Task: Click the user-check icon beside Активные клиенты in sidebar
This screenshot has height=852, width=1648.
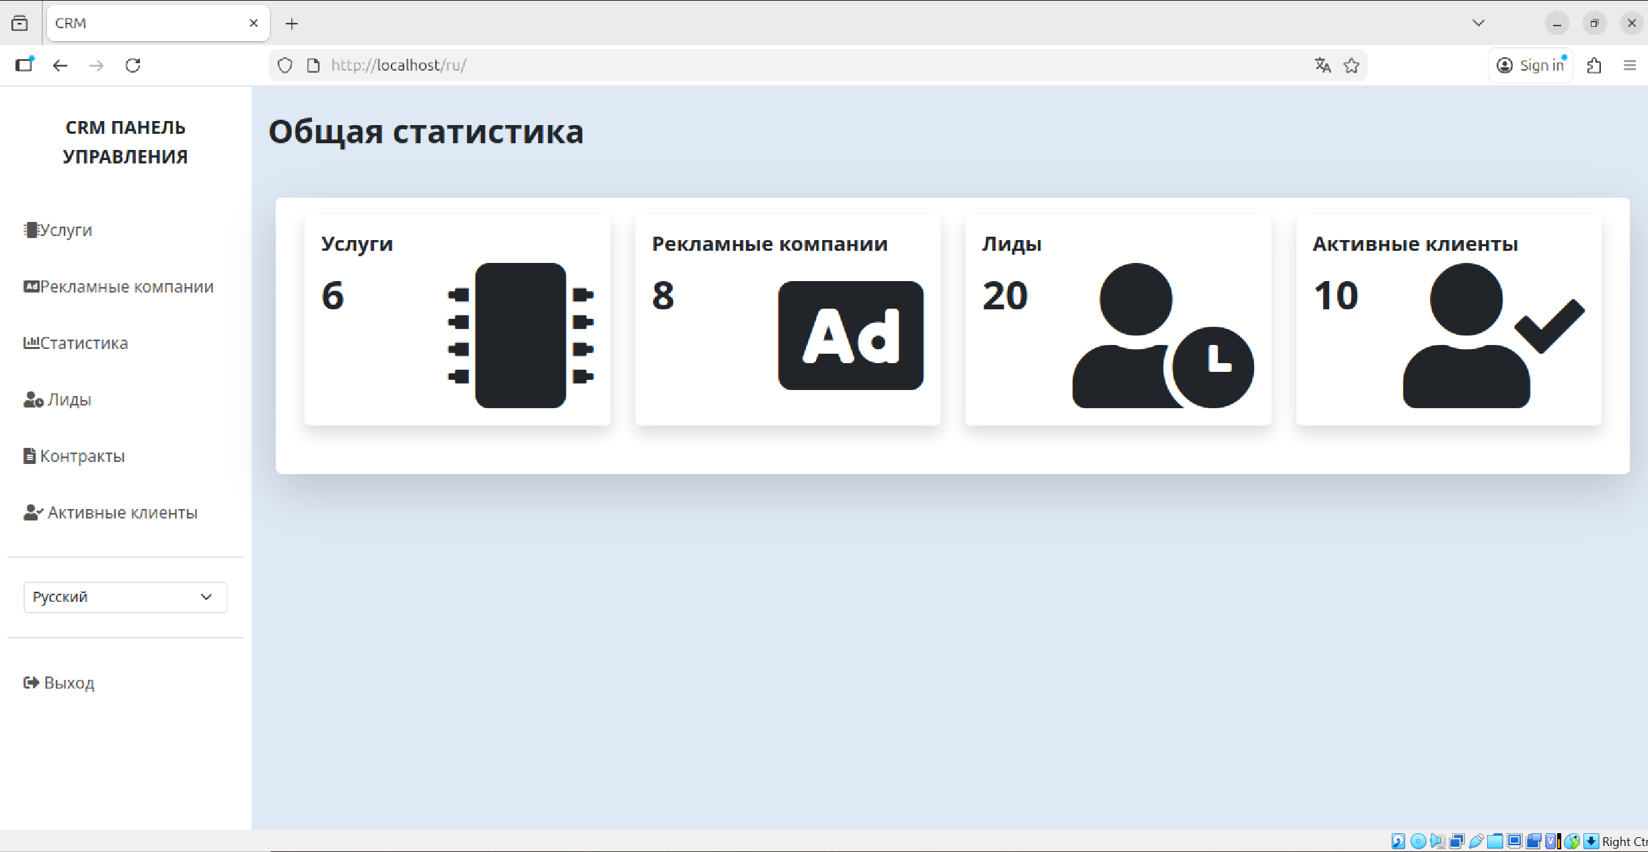Action: pyautogui.click(x=34, y=512)
